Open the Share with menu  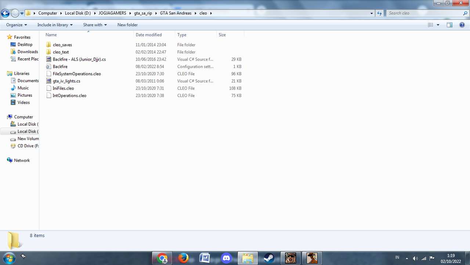click(95, 25)
